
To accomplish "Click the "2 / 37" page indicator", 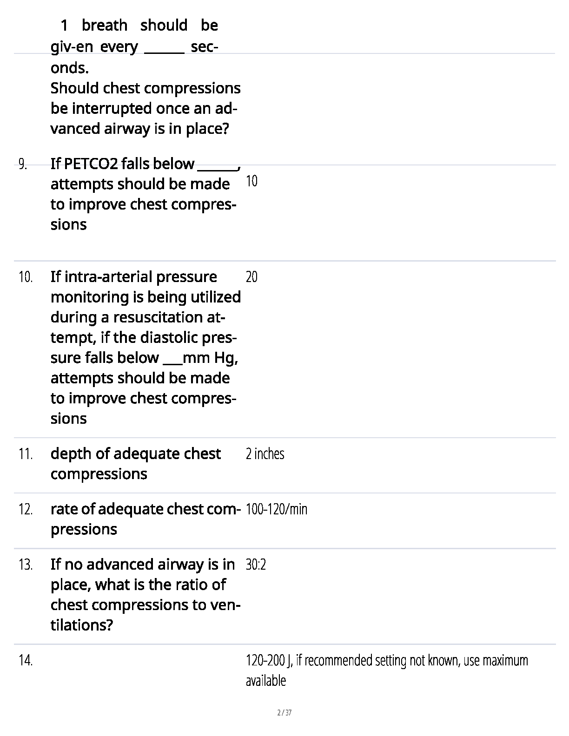I will (284, 713).
